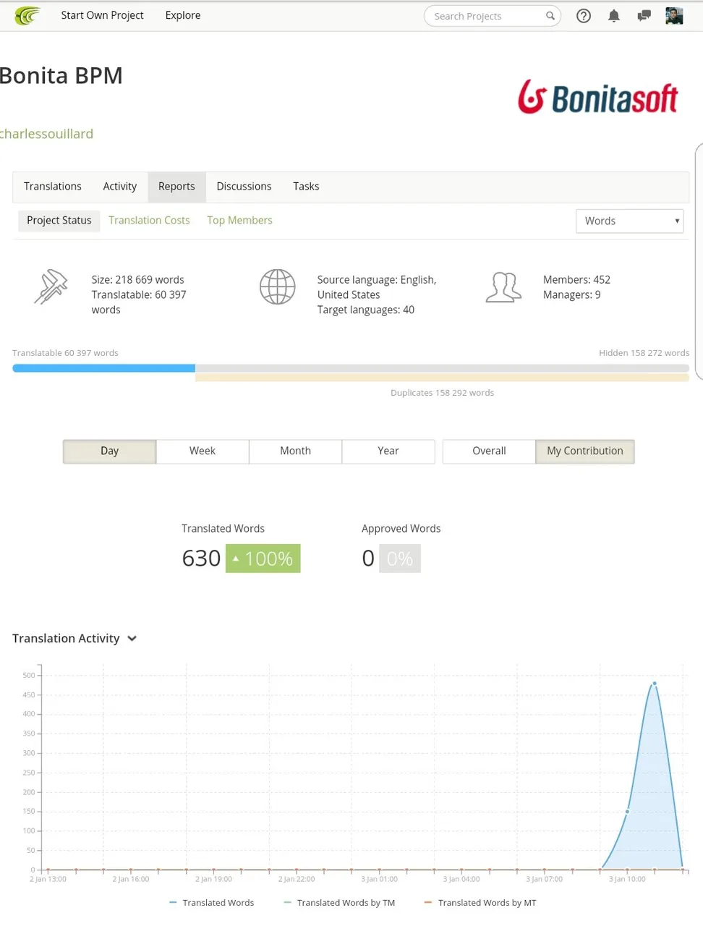Select the Day period toggle
Viewport: 703px width, 926px height.
[x=109, y=451]
